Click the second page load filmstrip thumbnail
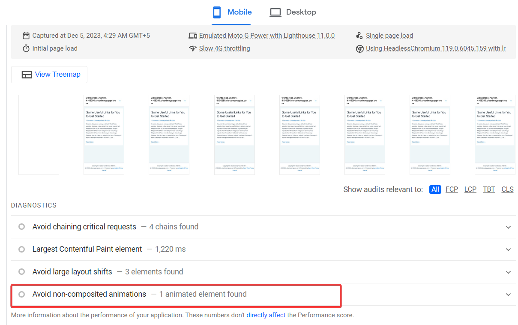Screen dimensions: 518x325 click(x=104, y=135)
